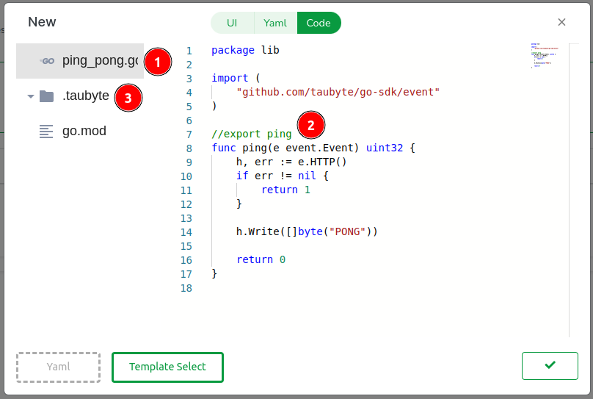Click the Go file icon beside ping_pong.go
593x399 pixels.
47,61
